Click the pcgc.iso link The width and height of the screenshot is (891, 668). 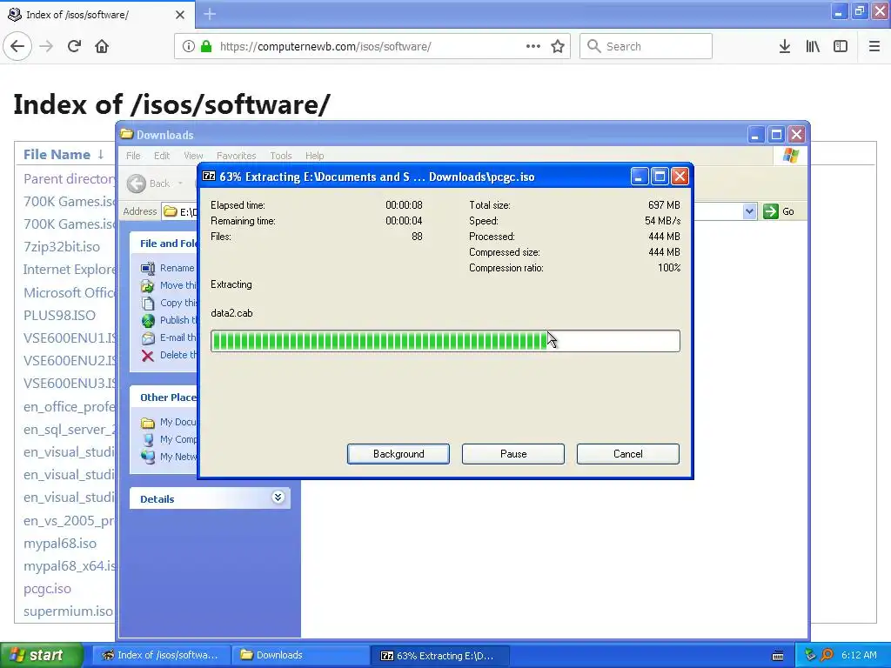click(47, 589)
